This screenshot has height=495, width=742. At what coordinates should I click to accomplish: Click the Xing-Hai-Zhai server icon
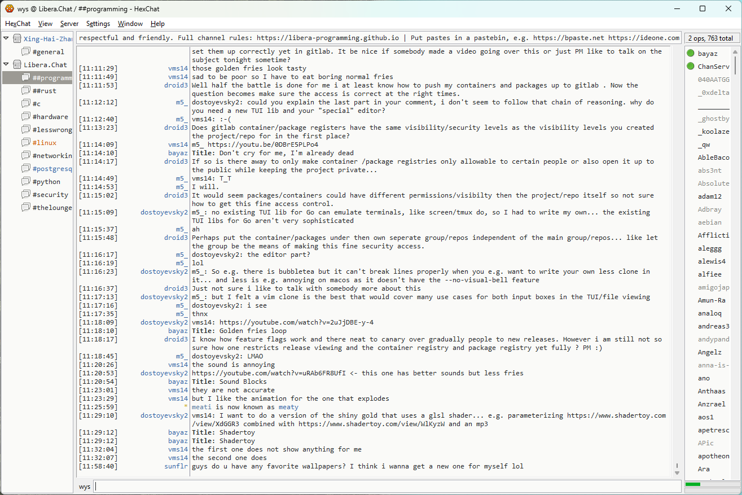pyautogui.click(x=17, y=39)
